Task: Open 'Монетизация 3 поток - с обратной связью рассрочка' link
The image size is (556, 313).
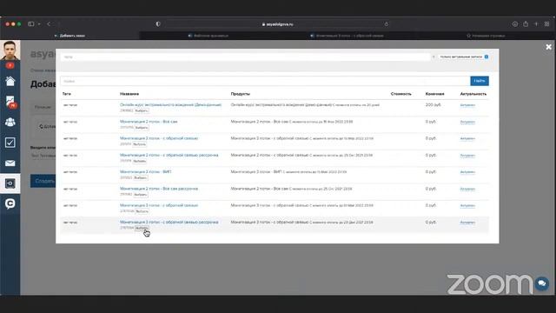Action: (169, 223)
